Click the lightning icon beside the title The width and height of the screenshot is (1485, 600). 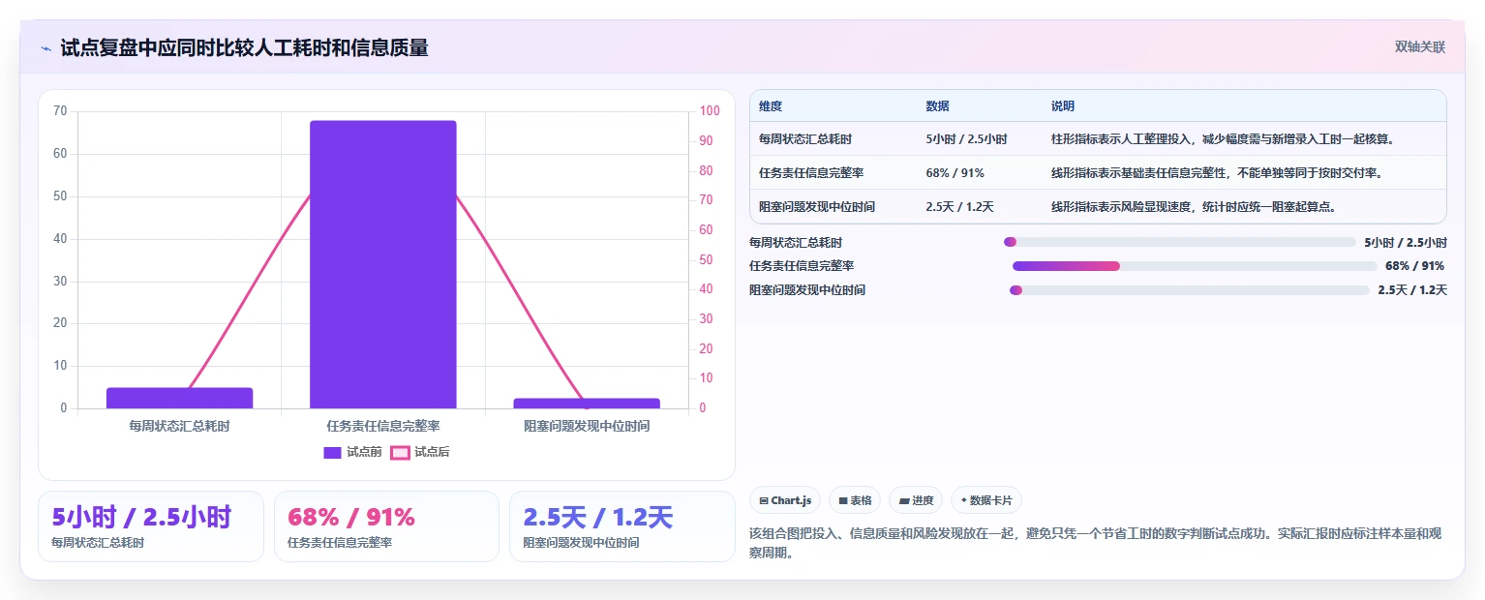[45, 47]
